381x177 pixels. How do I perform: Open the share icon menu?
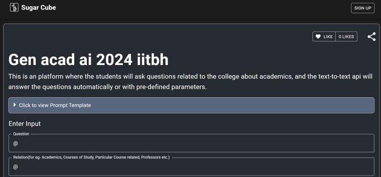pyautogui.click(x=371, y=37)
